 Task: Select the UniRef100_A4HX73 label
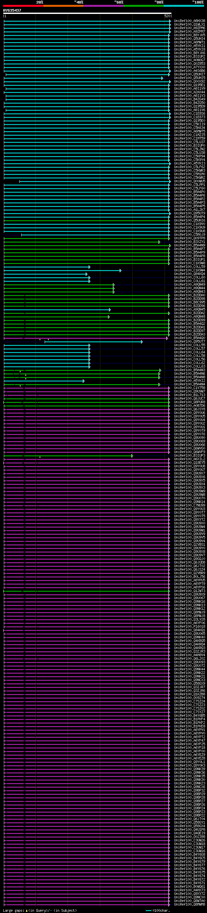click(189, 890)
